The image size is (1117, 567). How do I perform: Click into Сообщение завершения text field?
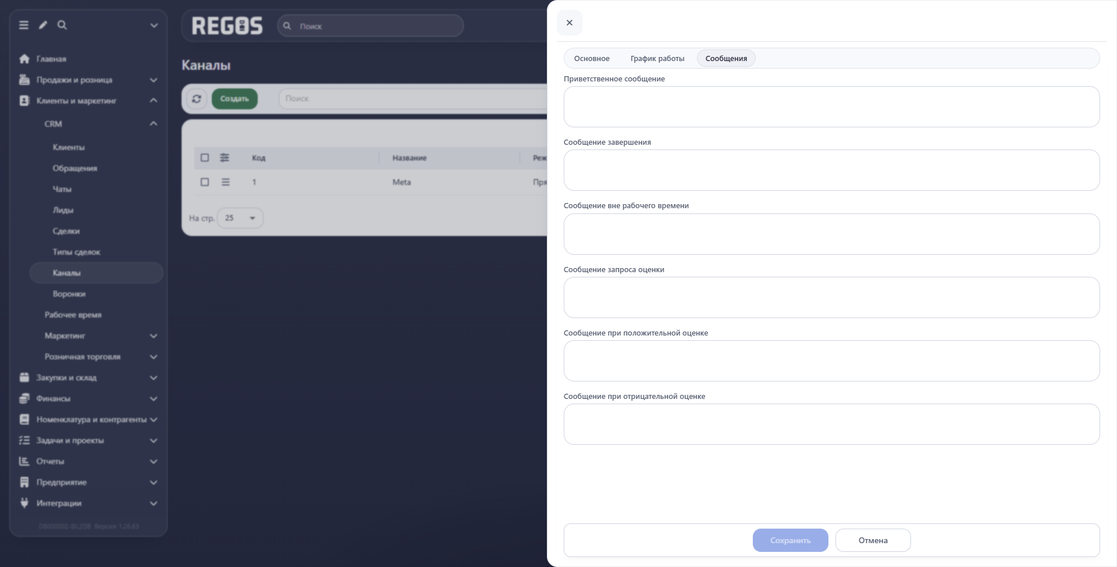(x=831, y=170)
